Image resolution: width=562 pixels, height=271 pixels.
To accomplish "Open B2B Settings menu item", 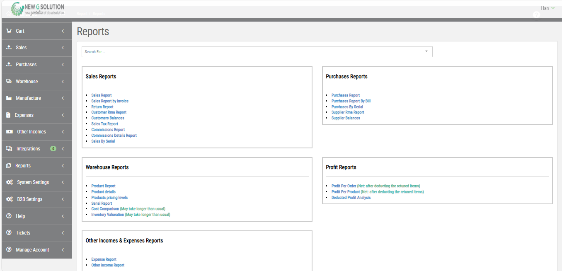I will point(30,199).
